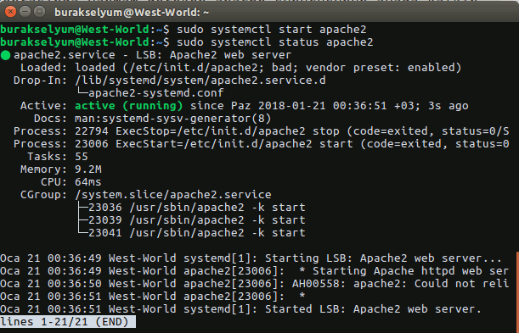The width and height of the screenshot is (519, 333).
Task: Click green 'active (running)' status text
Action: (x=129, y=106)
